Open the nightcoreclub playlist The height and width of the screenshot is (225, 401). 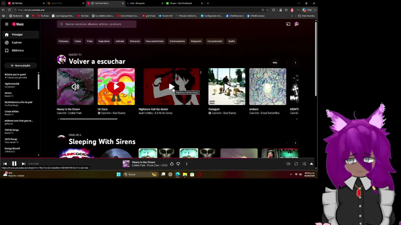coord(19,85)
